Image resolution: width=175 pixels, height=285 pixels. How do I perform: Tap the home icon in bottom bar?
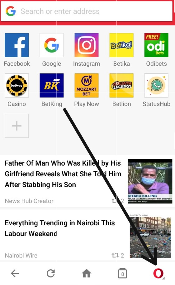pos(87,273)
